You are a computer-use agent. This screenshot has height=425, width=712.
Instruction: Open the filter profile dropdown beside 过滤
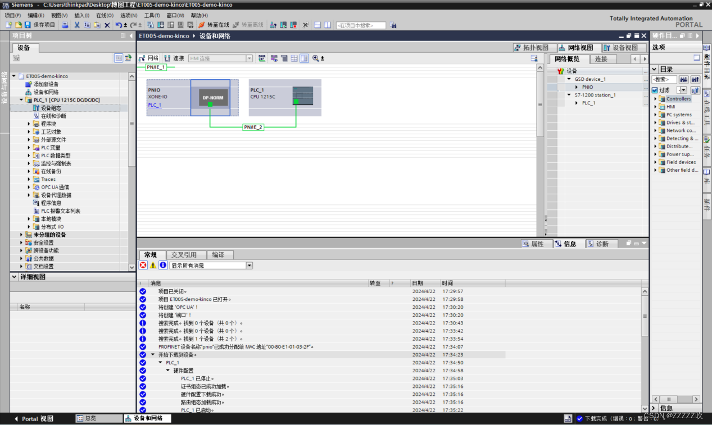click(x=682, y=90)
